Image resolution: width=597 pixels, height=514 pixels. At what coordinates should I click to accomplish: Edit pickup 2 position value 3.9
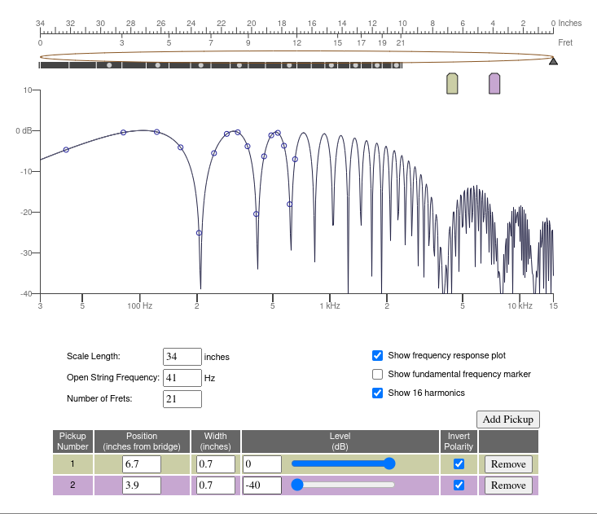click(141, 485)
